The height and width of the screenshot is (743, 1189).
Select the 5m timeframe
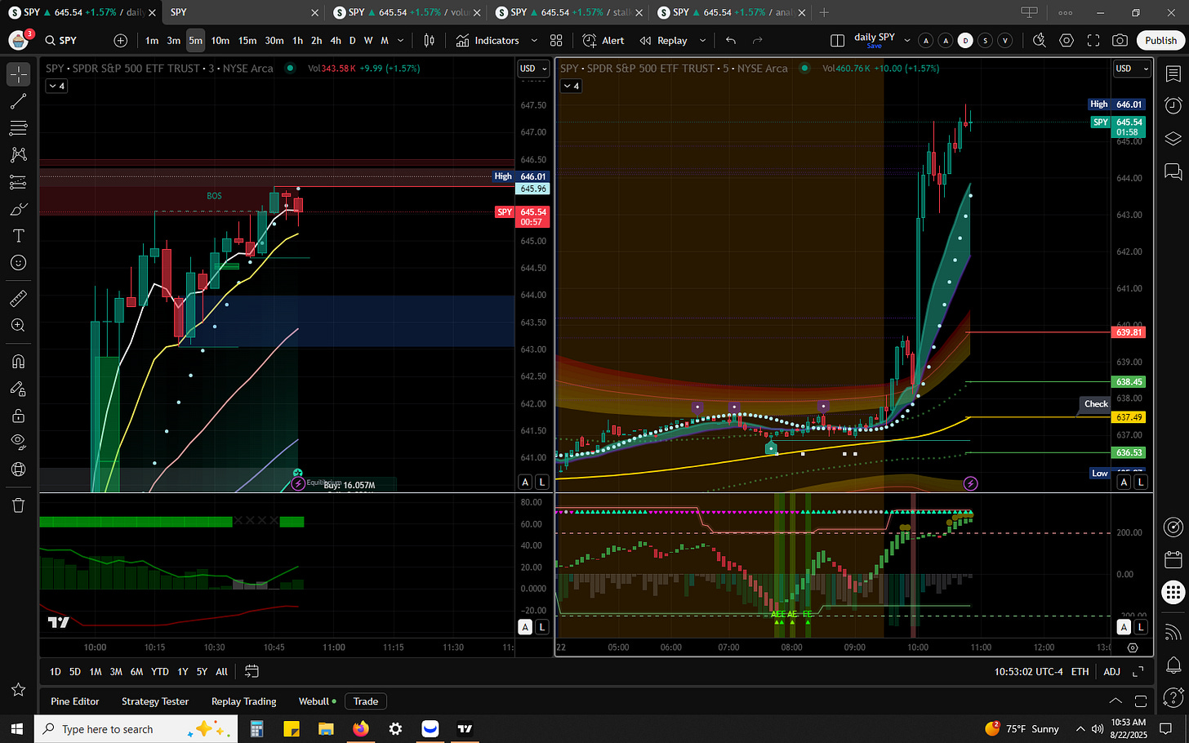195,41
